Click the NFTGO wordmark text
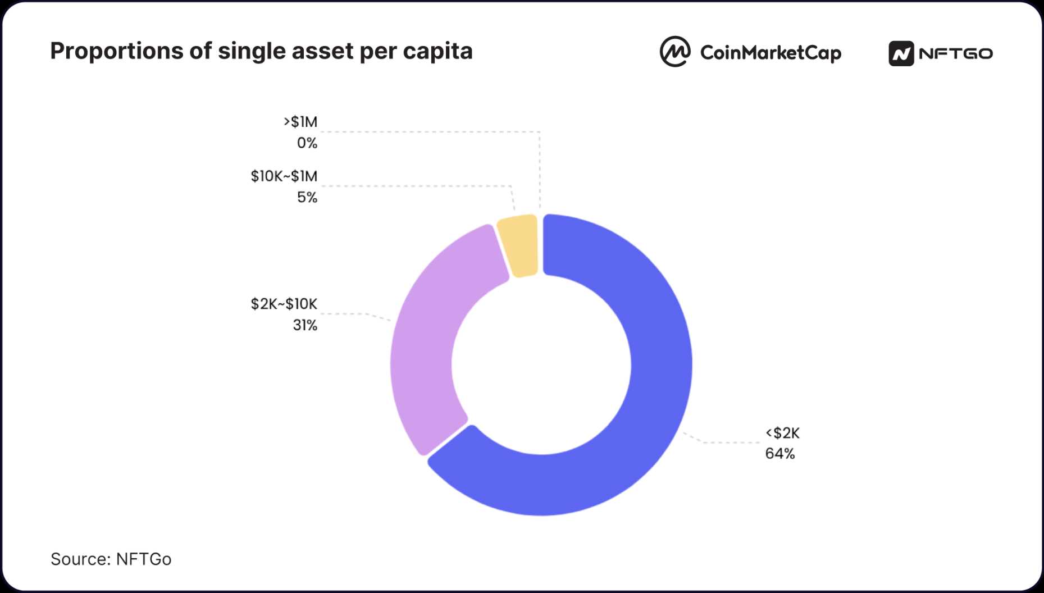The image size is (1044, 593). click(x=956, y=54)
